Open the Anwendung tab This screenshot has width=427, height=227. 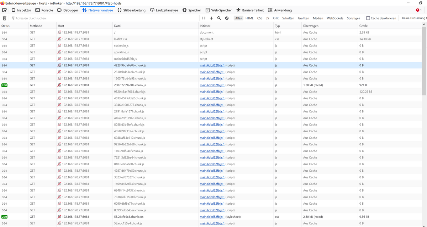280,10
